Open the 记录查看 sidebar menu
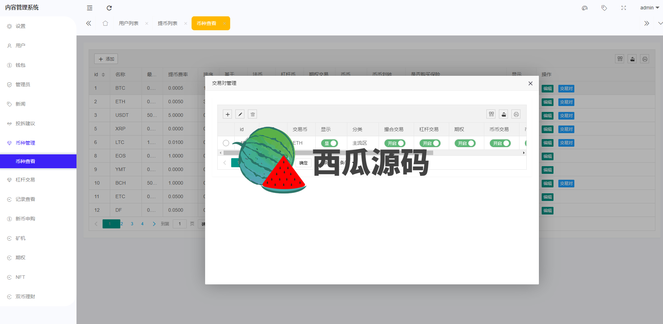 pyautogui.click(x=38, y=199)
